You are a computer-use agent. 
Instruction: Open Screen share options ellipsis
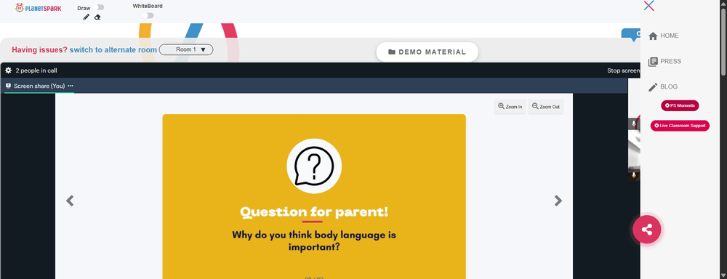pyautogui.click(x=71, y=86)
